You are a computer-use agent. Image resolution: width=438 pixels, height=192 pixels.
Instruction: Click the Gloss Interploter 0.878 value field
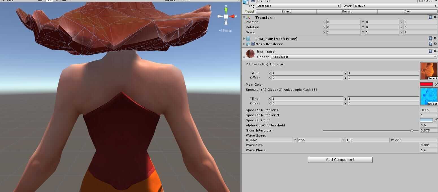429,130
